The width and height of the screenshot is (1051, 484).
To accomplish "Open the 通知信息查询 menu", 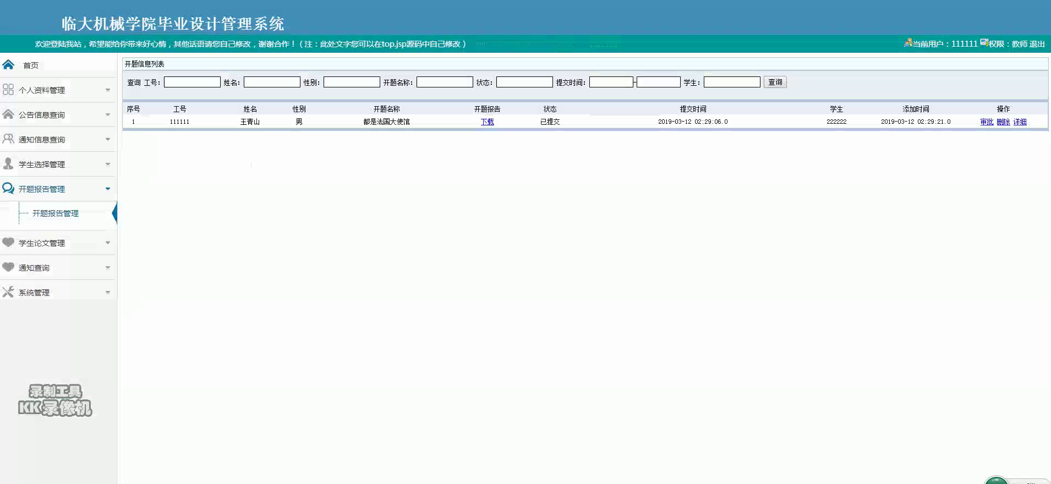I will click(x=42, y=140).
